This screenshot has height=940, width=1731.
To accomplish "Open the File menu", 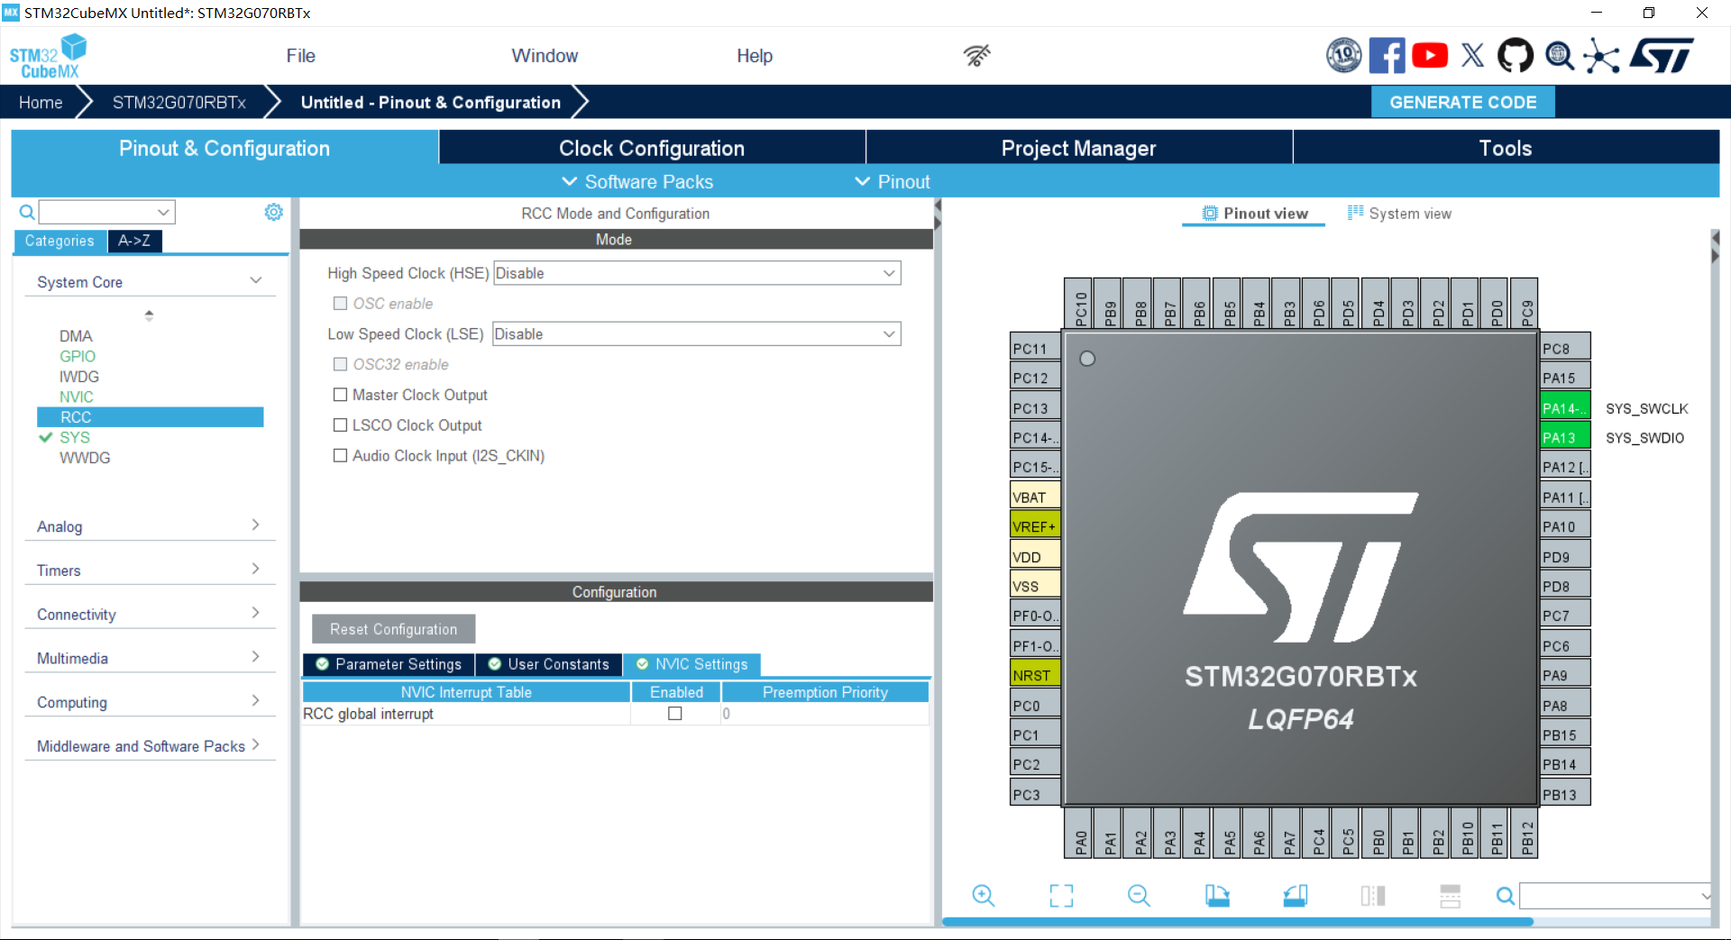I will pyautogui.click(x=300, y=56).
